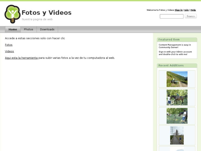The image size is (201, 151).
Task: Click the Recent Additions heading
Action: click(x=171, y=65)
